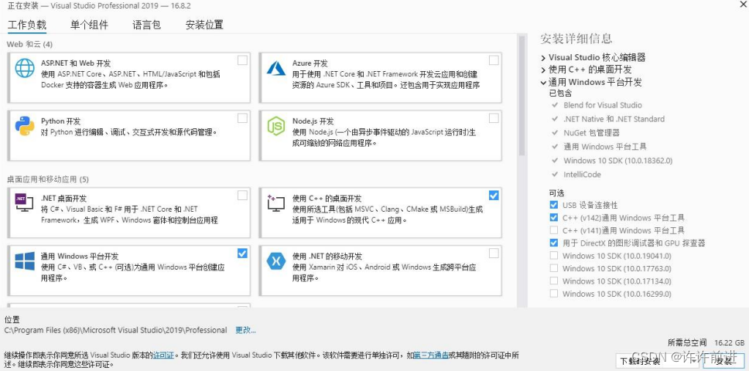
Task: Expand Visual Studio 核心编辑器 details
Action: click(544, 58)
